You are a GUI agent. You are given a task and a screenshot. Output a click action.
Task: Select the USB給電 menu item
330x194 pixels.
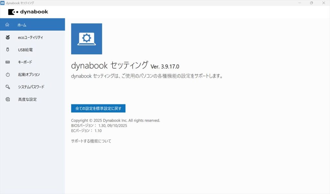(25, 50)
